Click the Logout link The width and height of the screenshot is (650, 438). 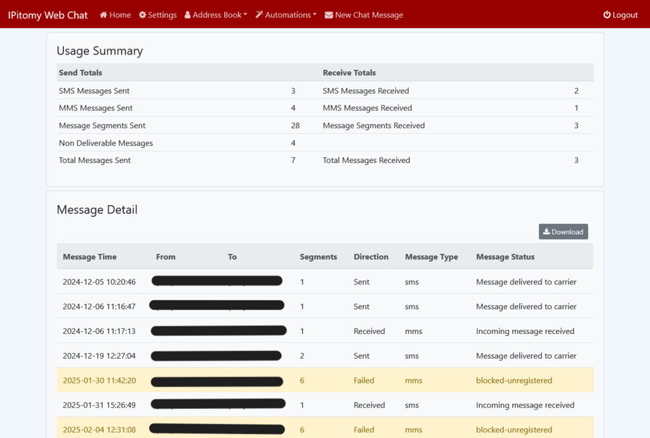coord(625,15)
